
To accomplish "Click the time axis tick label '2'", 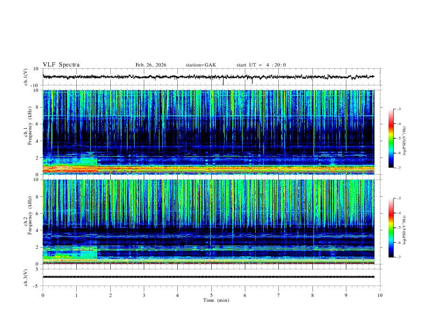I will (110, 295).
